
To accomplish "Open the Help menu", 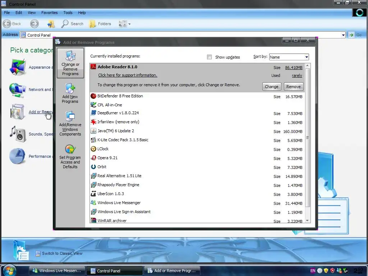I will [x=82, y=13].
